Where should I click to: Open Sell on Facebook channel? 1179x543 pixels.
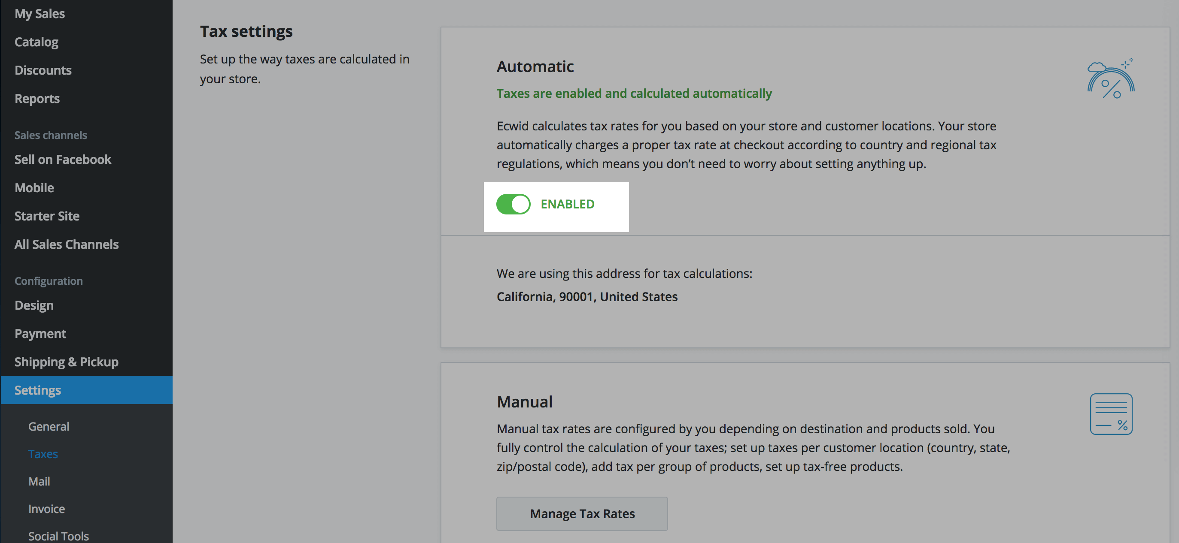[x=62, y=158]
